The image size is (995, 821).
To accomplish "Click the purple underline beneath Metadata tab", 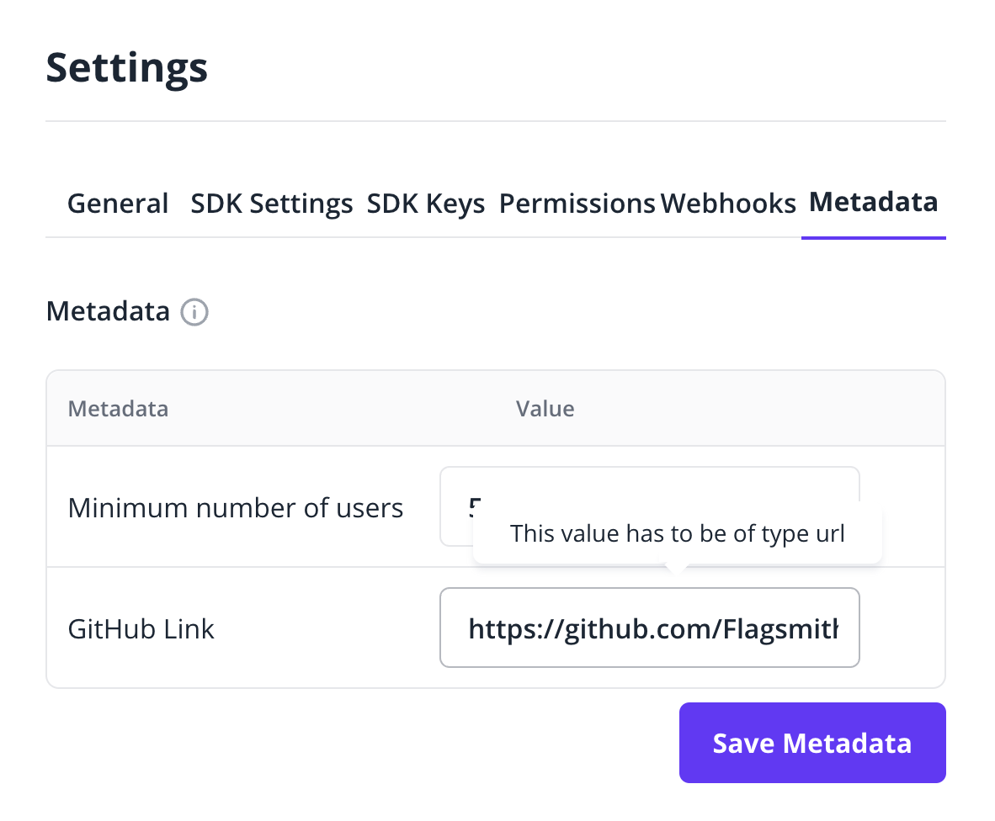I will (873, 238).
